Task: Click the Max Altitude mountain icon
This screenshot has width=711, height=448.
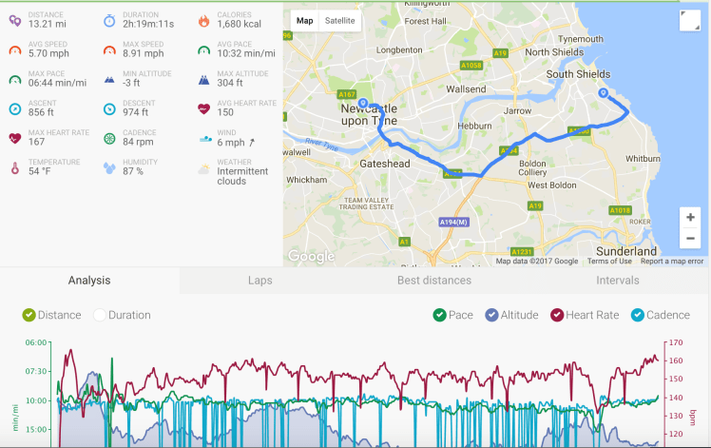Action: click(204, 79)
